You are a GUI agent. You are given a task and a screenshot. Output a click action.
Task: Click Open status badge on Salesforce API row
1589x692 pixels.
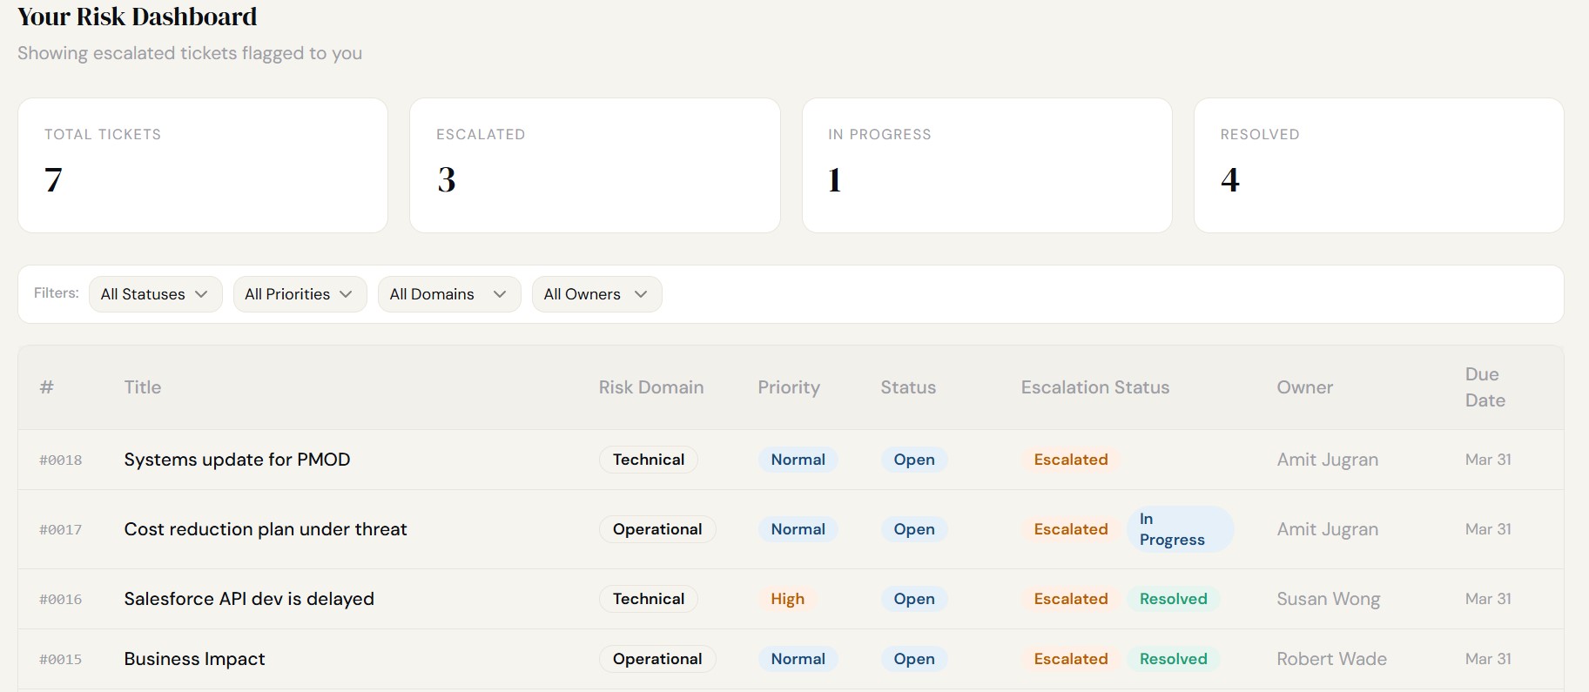coord(914,599)
